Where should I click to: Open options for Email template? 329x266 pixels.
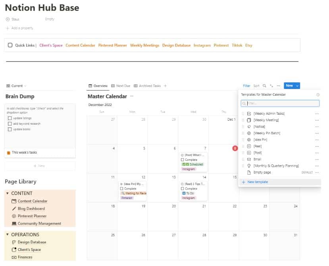click(317, 159)
